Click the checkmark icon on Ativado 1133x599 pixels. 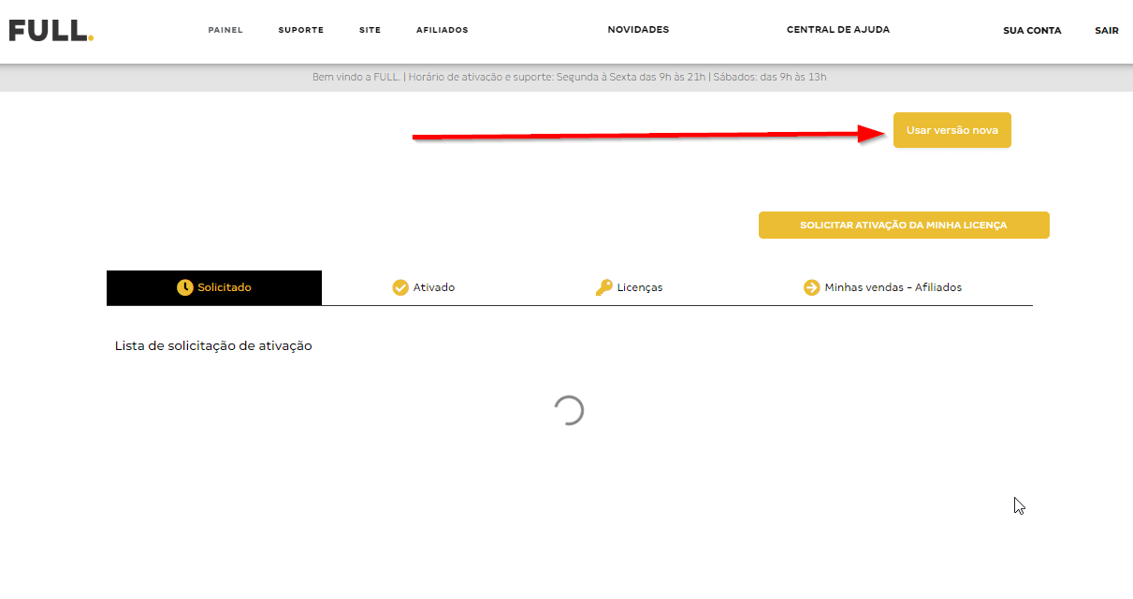400,287
